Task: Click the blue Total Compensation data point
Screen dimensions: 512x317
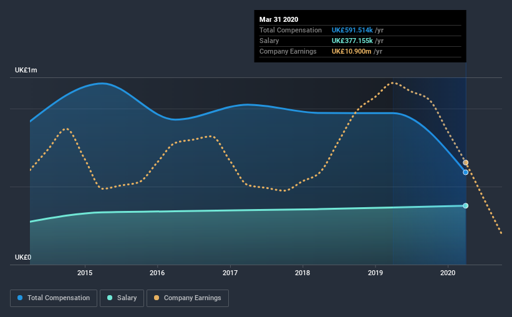Action: 466,172
